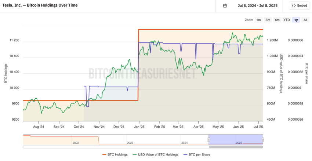Choose the YTD zoom option
The width and height of the screenshot is (312, 161).
point(287,20)
